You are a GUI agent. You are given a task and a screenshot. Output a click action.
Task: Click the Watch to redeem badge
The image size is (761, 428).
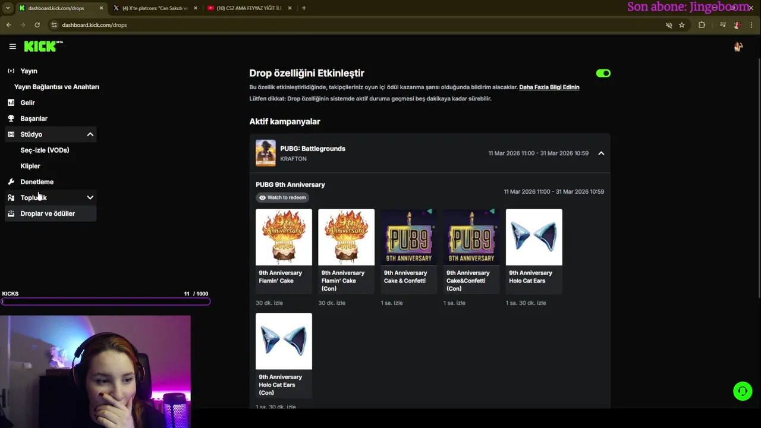click(282, 197)
